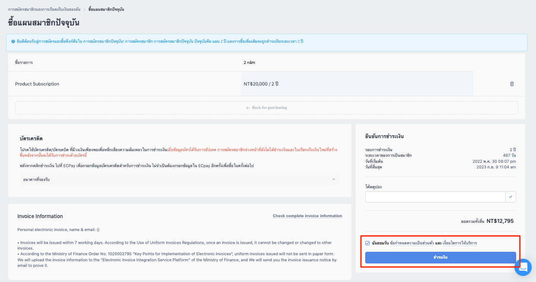Click the '2 năm' column header
The width and height of the screenshot is (536, 282).
(250, 63)
